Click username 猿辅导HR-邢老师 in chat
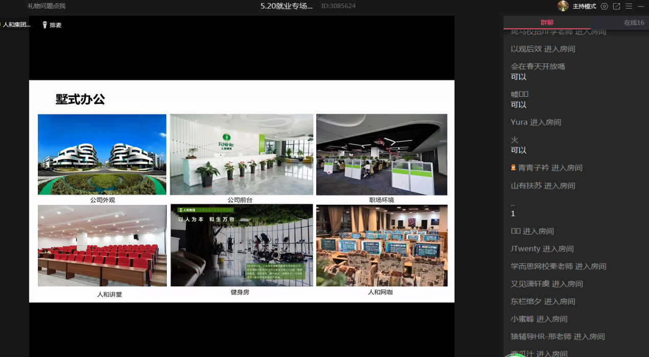Image resolution: width=649 pixels, height=357 pixels. click(541, 337)
